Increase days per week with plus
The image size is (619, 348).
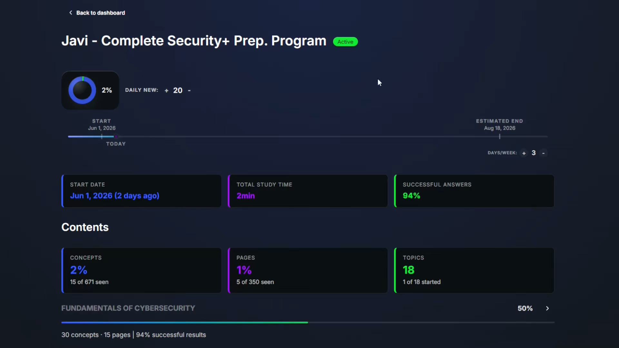tap(524, 153)
